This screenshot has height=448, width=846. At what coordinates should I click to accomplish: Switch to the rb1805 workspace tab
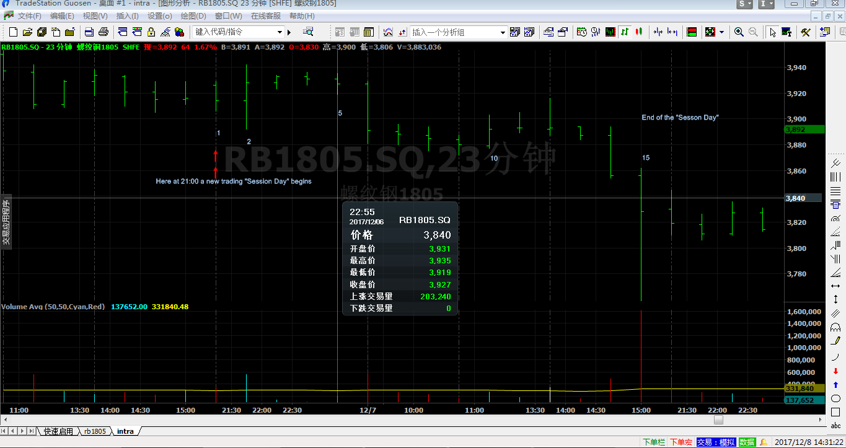pos(95,431)
